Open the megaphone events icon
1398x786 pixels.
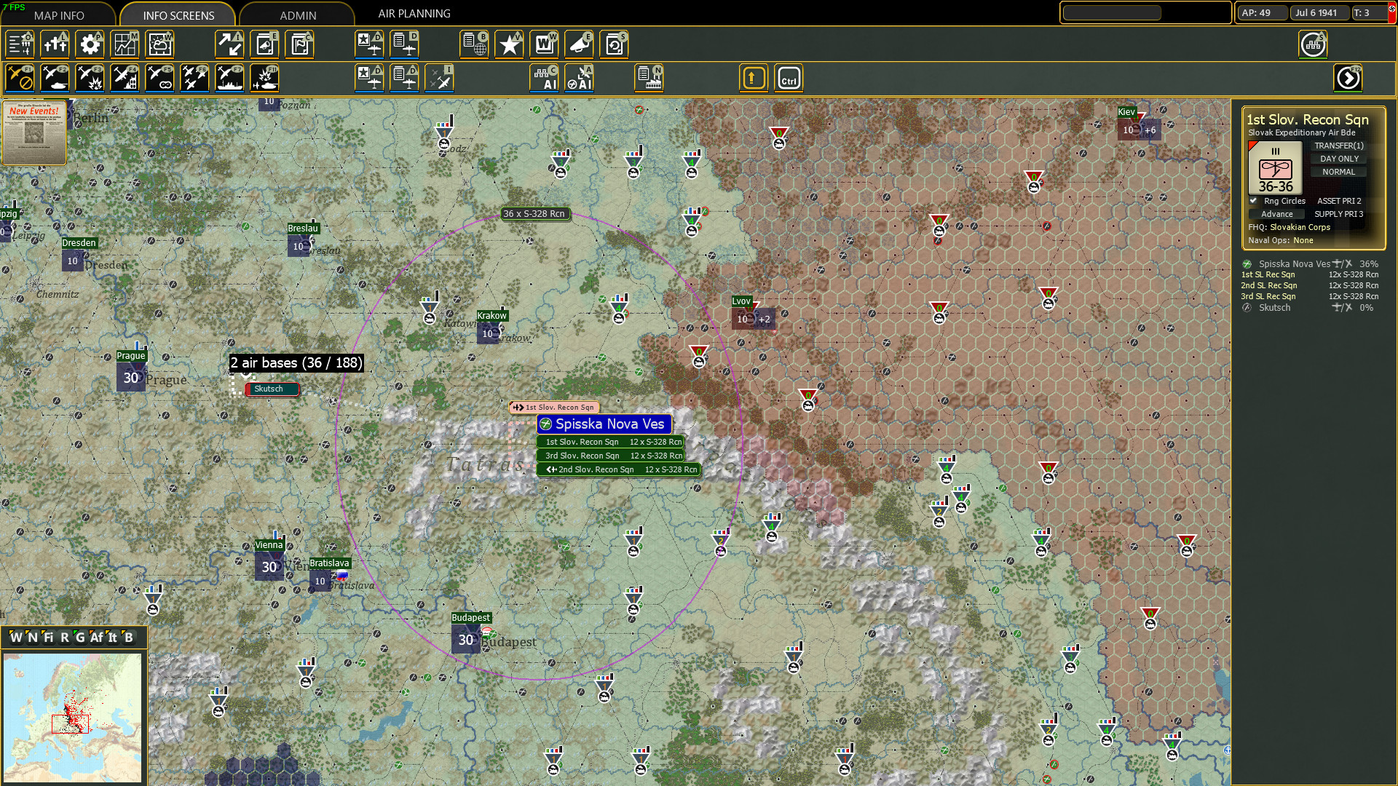[579, 44]
